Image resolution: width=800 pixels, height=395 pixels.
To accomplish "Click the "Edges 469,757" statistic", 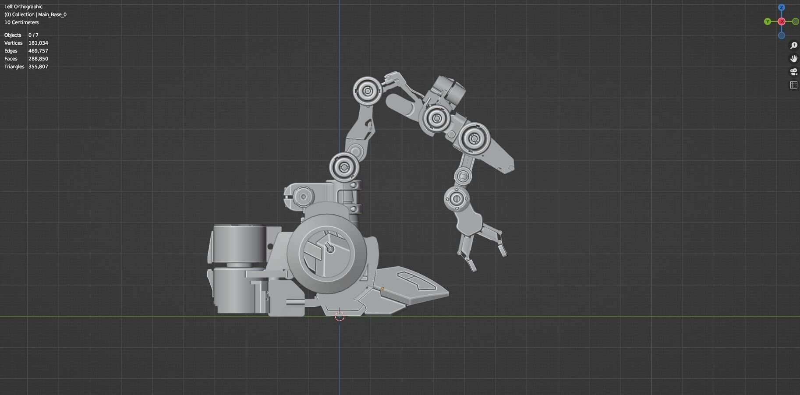I will click(26, 51).
